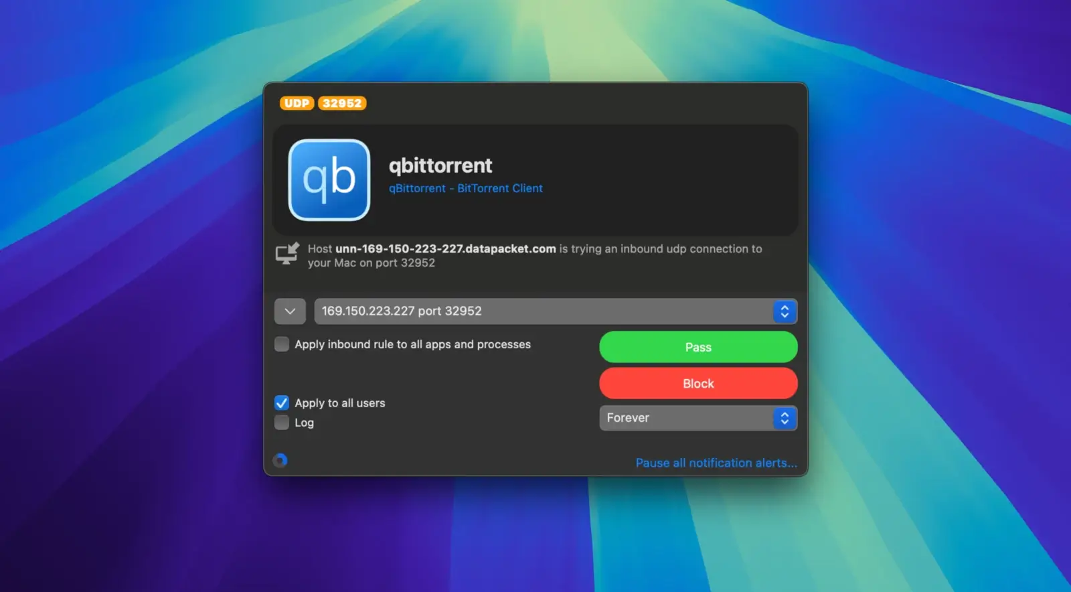Open Pause all notification alerts link
This screenshot has width=1071, height=592.
716,463
